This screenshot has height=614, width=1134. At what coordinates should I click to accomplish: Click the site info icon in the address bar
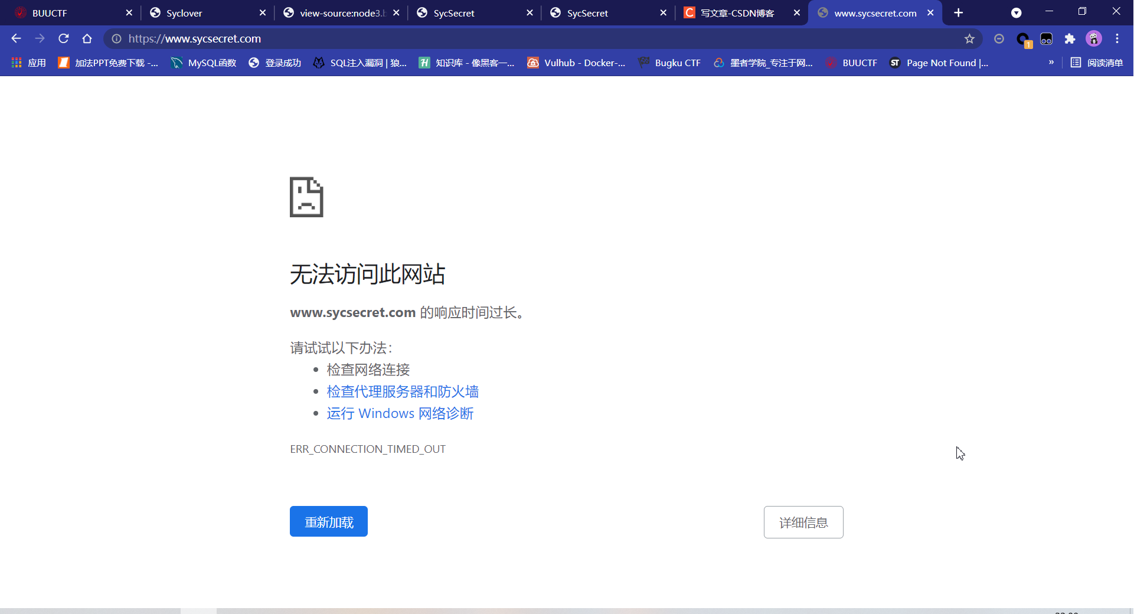[116, 39]
